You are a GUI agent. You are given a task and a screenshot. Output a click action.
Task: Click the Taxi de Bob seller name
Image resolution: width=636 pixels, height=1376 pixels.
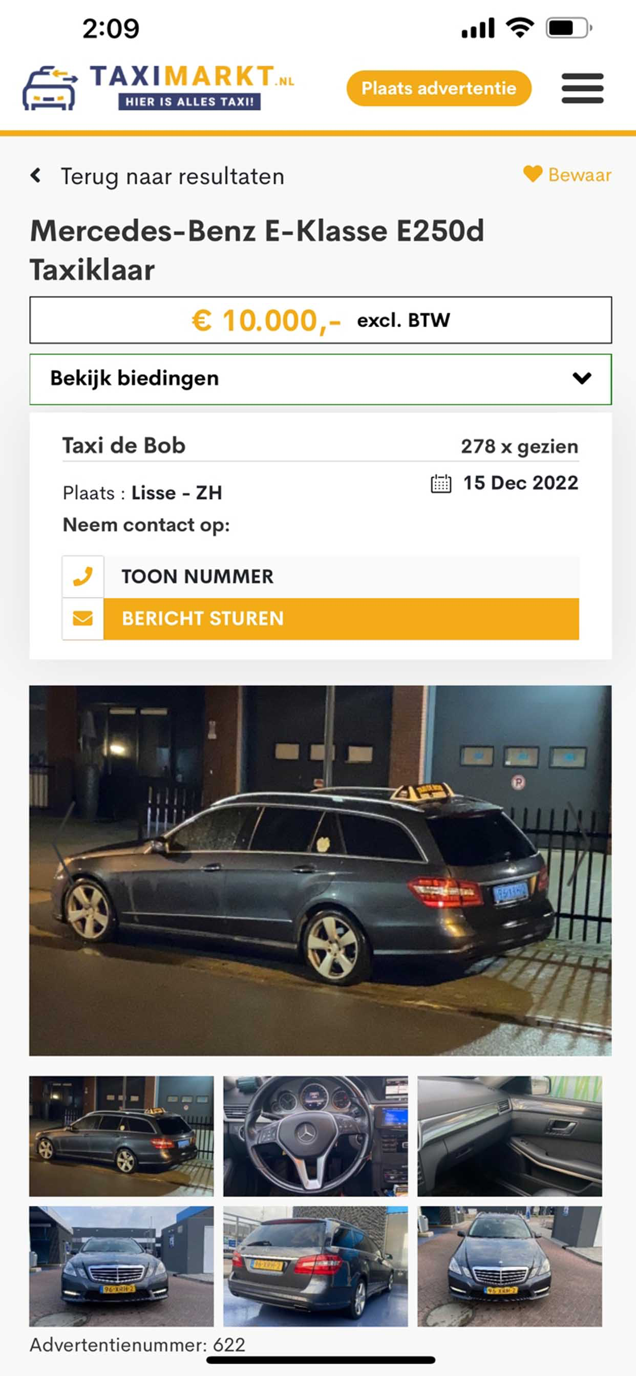coord(124,445)
